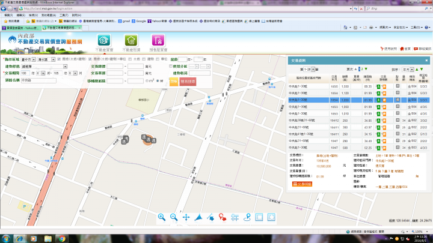Open the 建物型態 building type dropdown
This screenshot has width=433, height=243.
(44, 67)
